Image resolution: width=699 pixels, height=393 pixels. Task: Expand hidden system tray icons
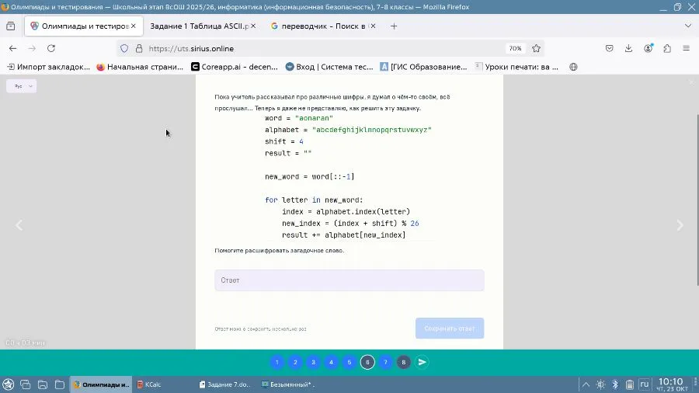[x=586, y=384]
